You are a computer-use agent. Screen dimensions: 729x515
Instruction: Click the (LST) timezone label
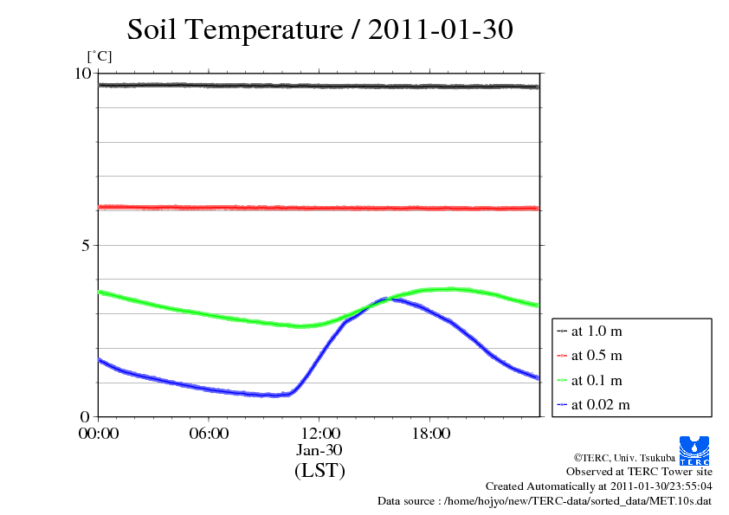coord(319,471)
